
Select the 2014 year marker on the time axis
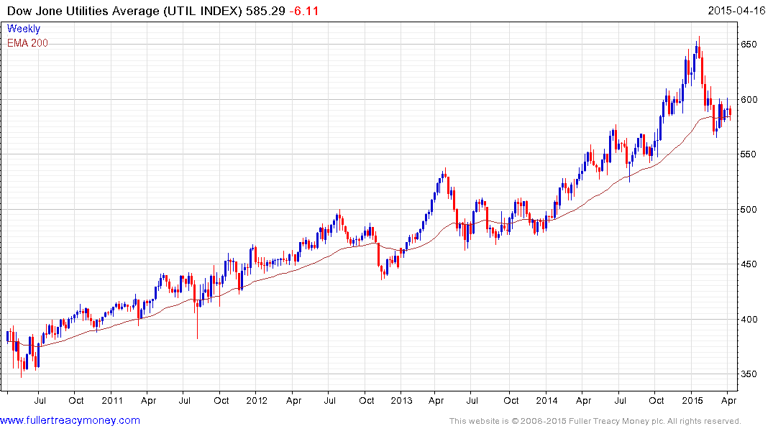(x=546, y=400)
